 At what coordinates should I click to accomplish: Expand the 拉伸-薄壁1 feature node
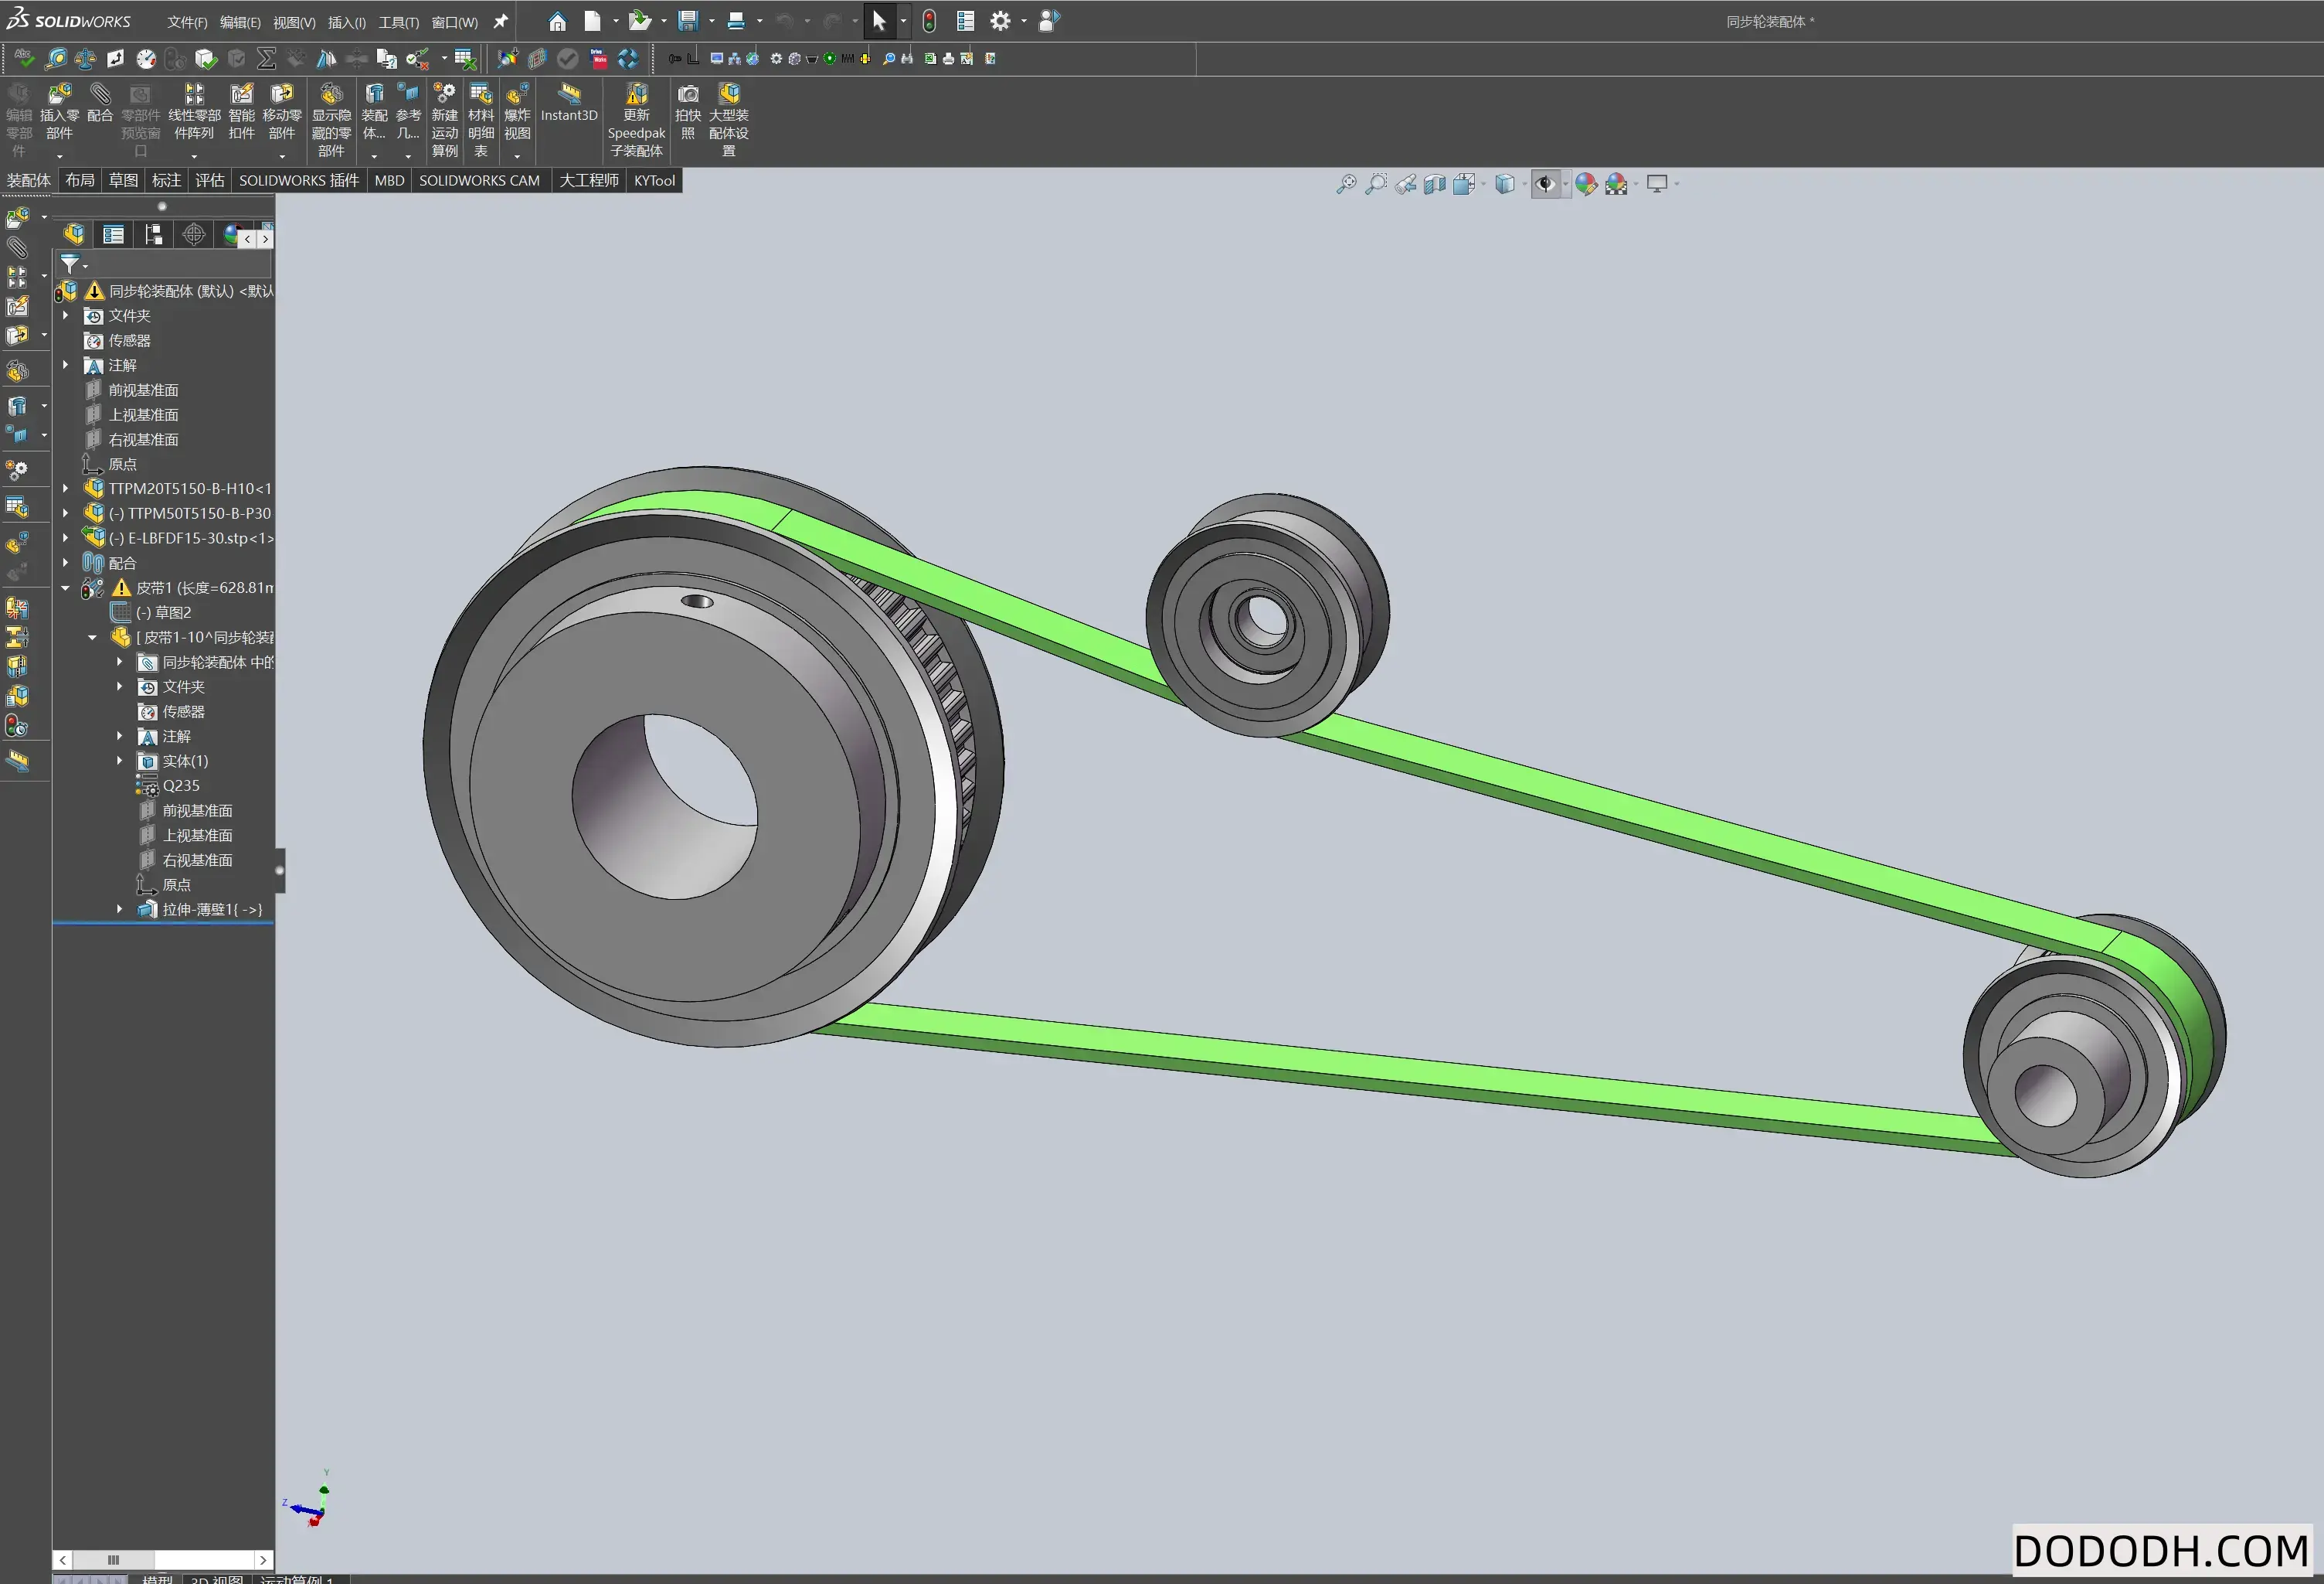(x=120, y=910)
